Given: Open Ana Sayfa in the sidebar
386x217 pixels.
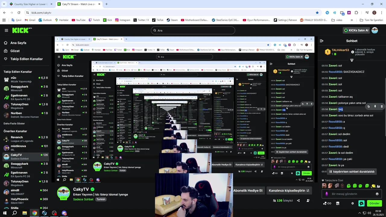Looking at the screenshot, I should click(x=18, y=43).
